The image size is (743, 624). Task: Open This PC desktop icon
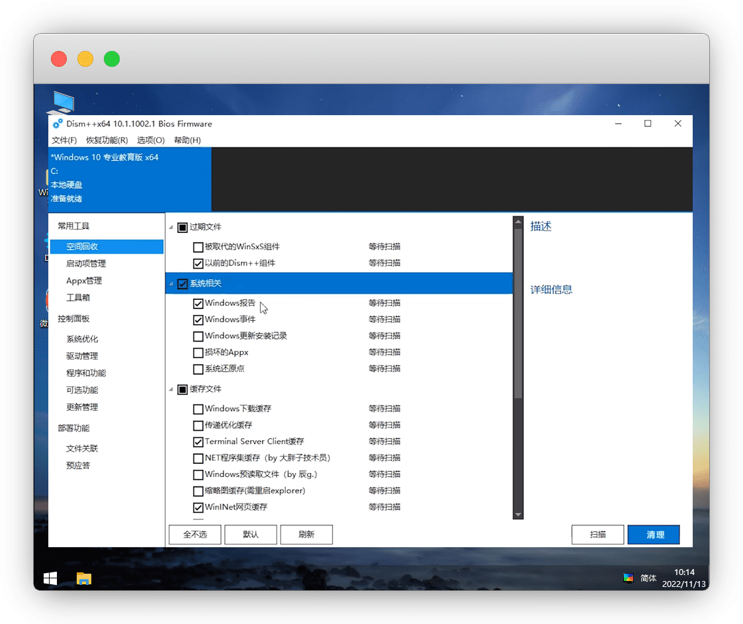click(x=64, y=103)
